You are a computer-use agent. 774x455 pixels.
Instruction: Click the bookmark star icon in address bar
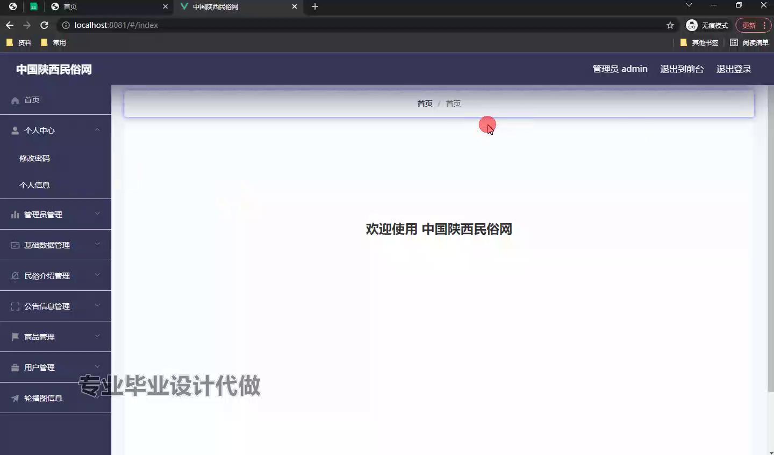670,25
